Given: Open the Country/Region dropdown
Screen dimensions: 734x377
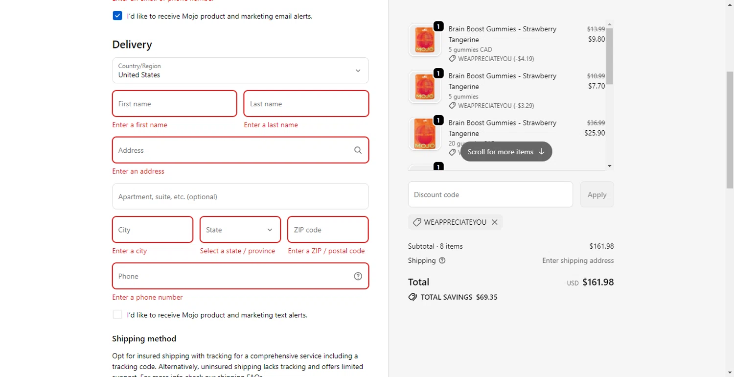Looking at the screenshot, I should (240, 71).
